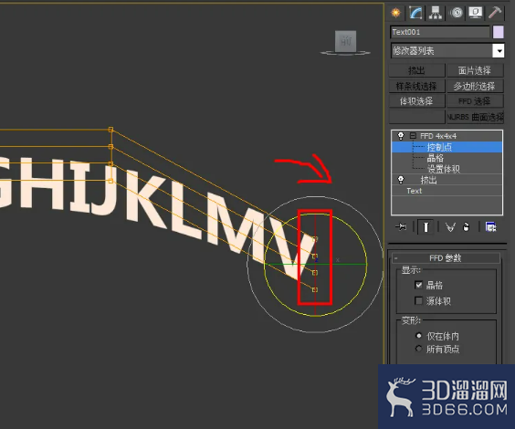This screenshot has width=515, height=429.
Task: Collapse the FFD 参数 rollout
Action: click(x=446, y=258)
